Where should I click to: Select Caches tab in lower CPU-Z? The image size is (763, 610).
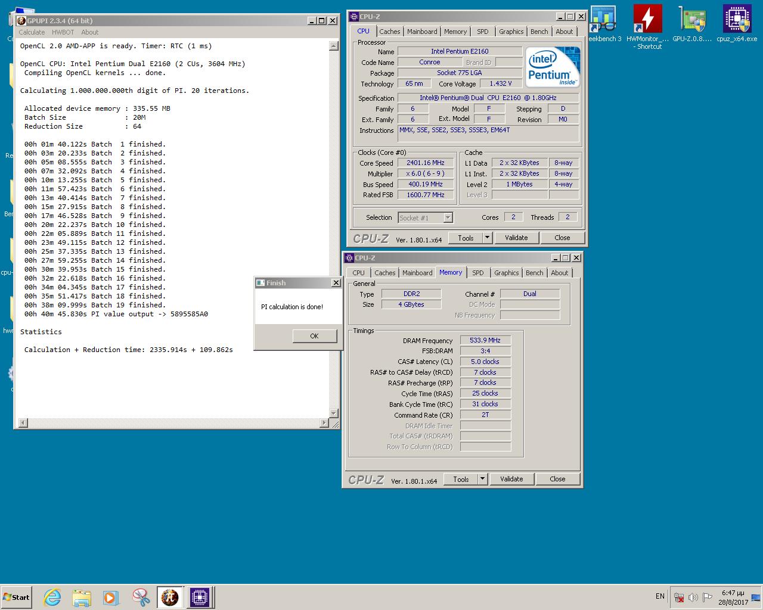point(385,273)
